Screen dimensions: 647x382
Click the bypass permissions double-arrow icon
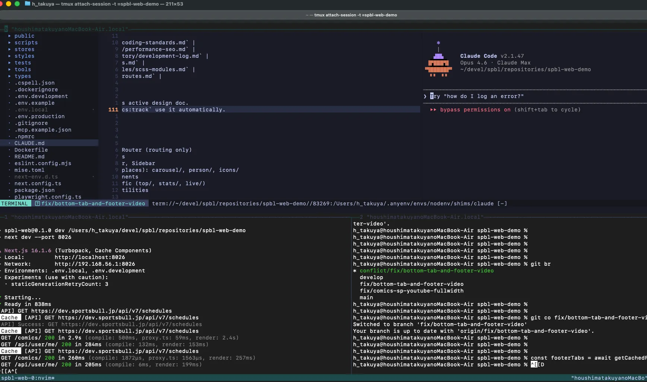[x=433, y=110]
